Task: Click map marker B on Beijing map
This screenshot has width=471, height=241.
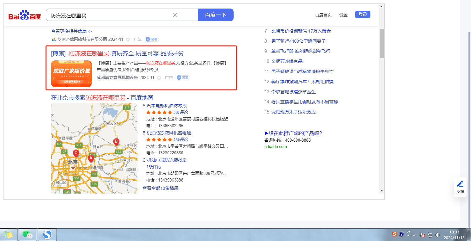Action: pos(116,141)
